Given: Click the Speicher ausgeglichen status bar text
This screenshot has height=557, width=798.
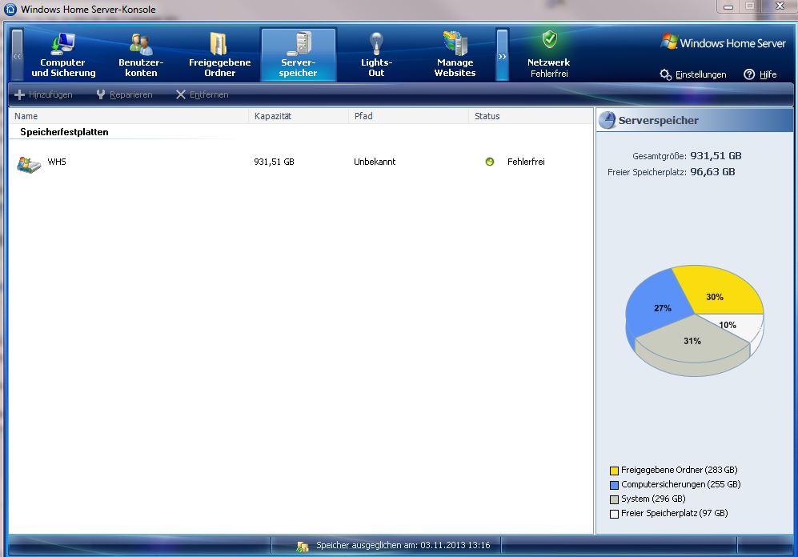Looking at the screenshot, I should [x=403, y=545].
